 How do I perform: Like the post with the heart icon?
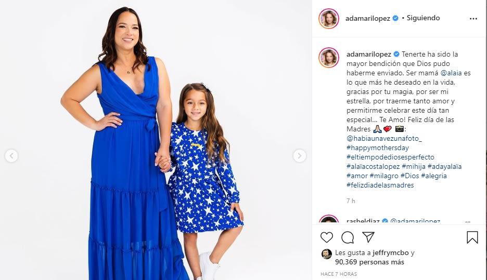[x=326, y=237]
